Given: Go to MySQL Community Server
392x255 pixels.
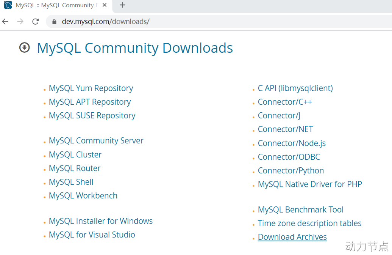Looking at the screenshot, I should (96, 141).
